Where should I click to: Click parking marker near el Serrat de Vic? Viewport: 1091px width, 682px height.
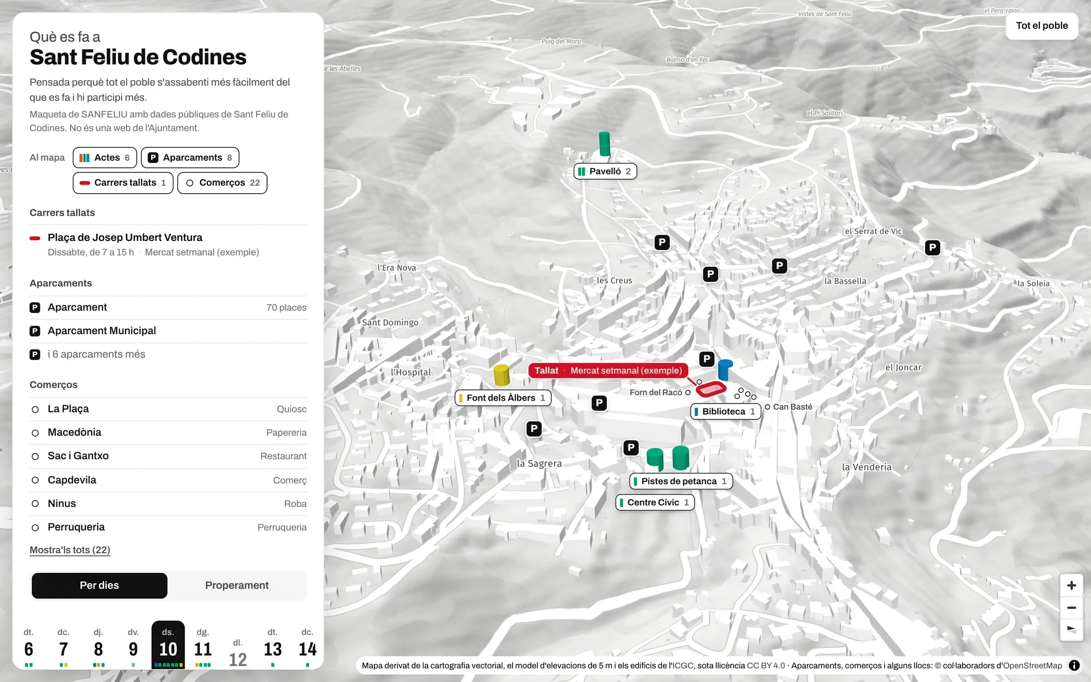pos(932,248)
